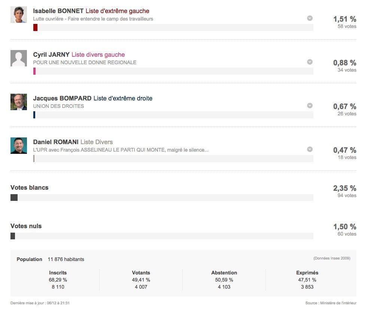Click Liste d'extrême gauche label
This screenshot has height=320, width=374.
click(x=117, y=11)
